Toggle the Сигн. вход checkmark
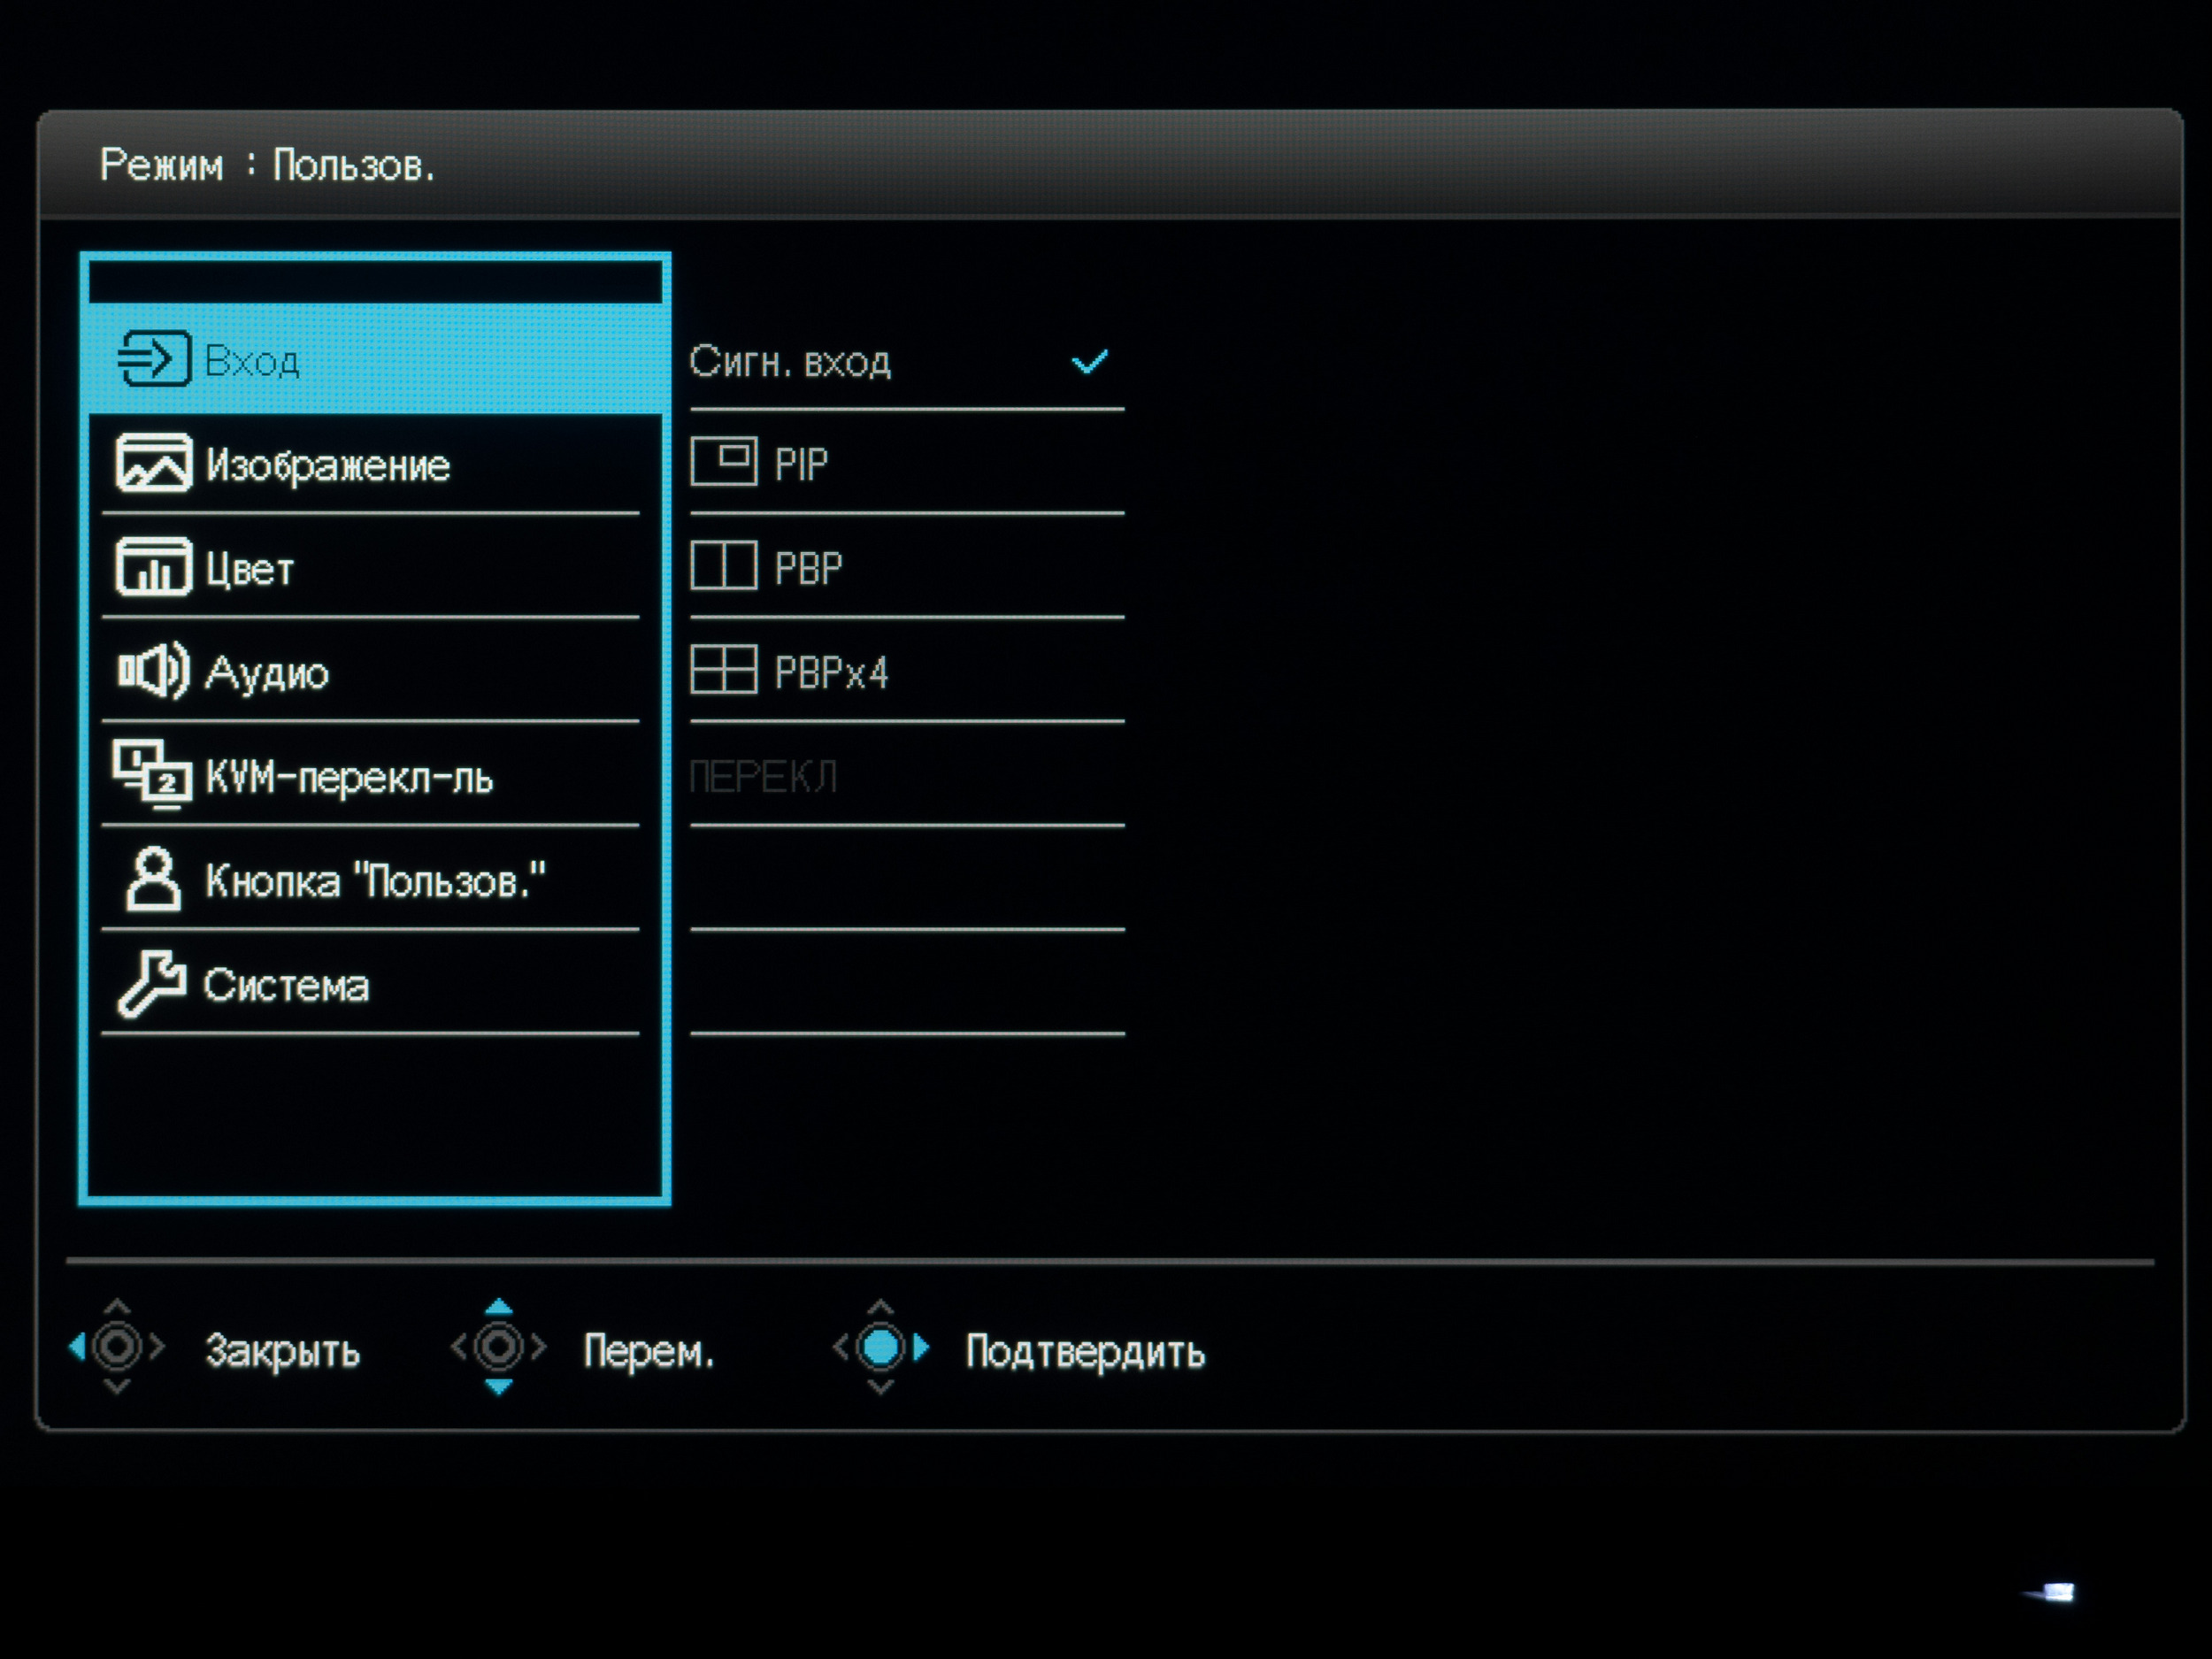 click(x=1089, y=361)
